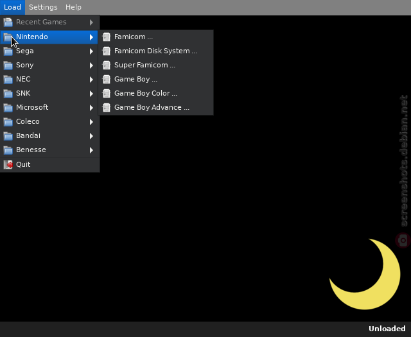This screenshot has width=411, height=337.
Task: Click the Coleco folder icon
Action: [x=8, y=122]
